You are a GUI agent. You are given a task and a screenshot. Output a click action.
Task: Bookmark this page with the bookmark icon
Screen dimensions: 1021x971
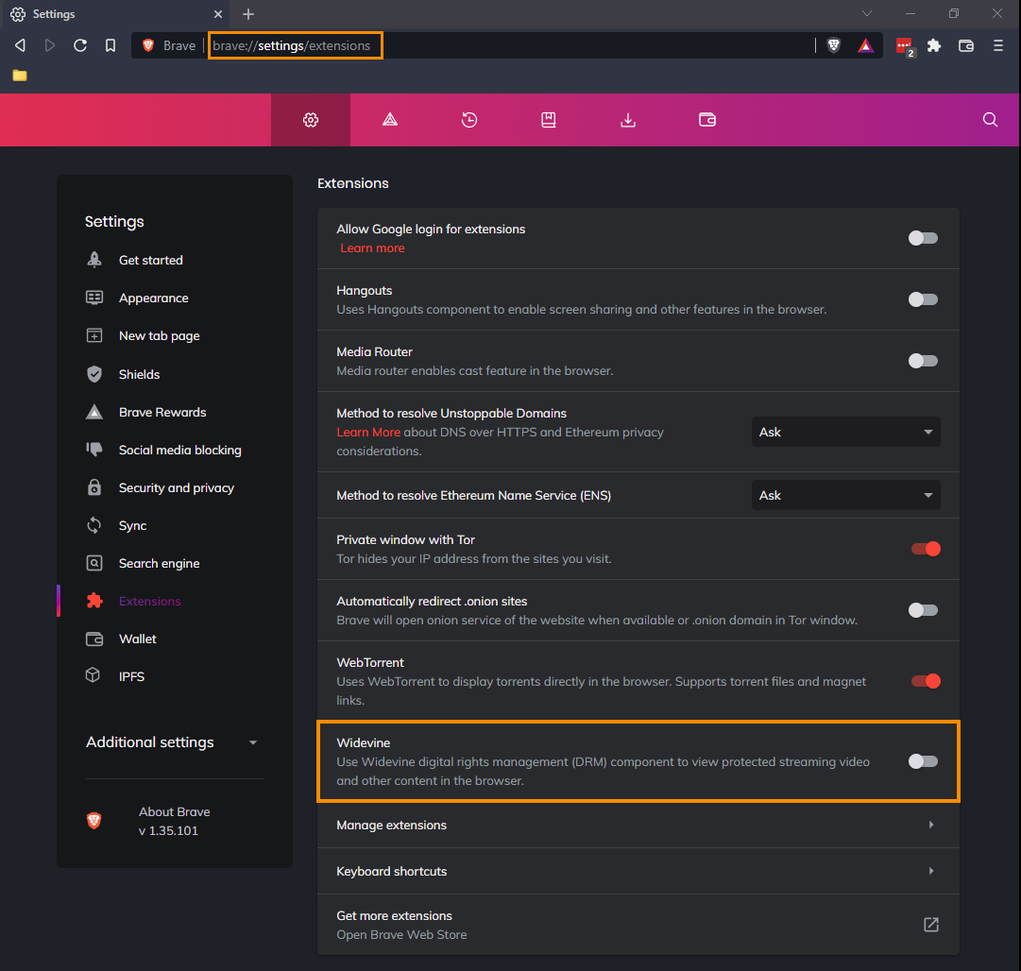coord(111,45)
